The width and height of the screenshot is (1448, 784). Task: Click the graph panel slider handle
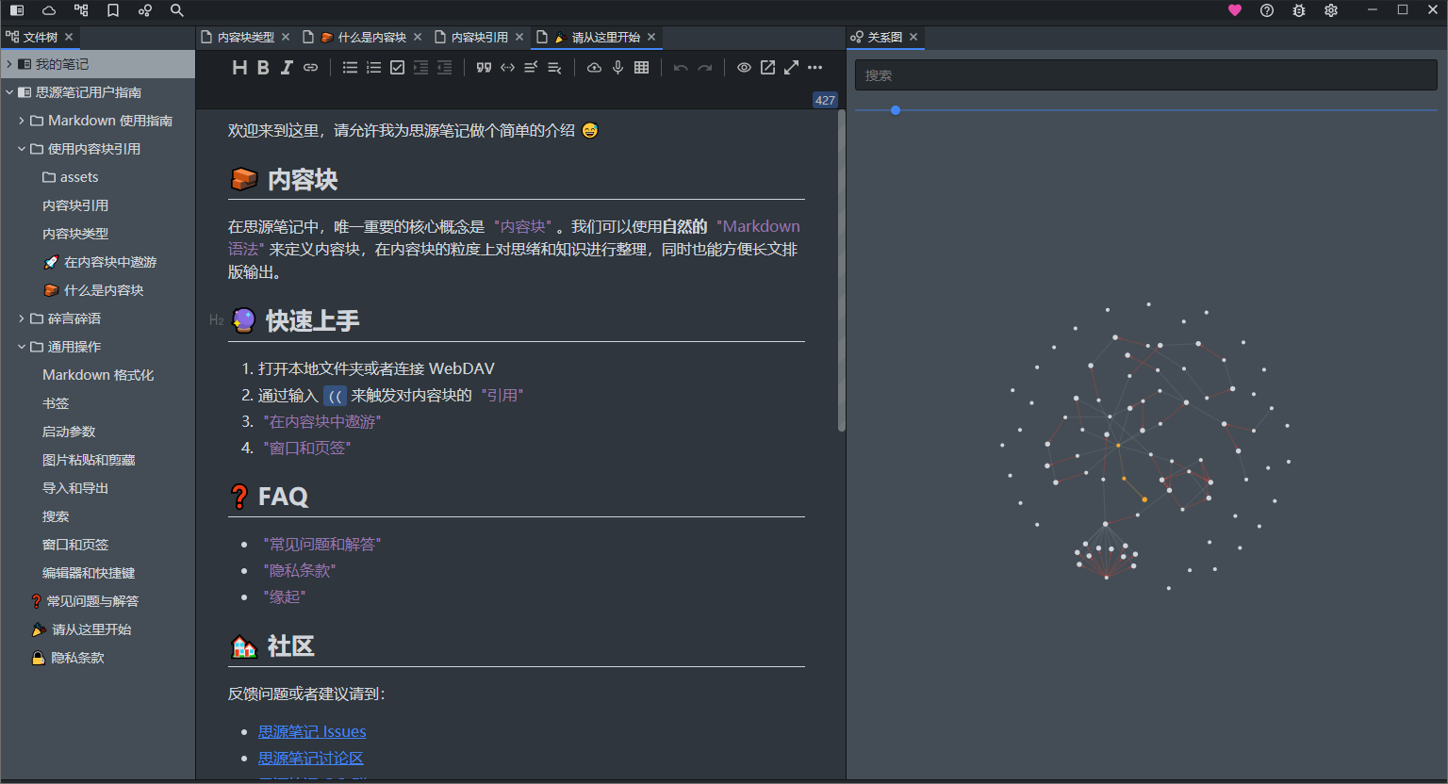click(x=896, y=110)
